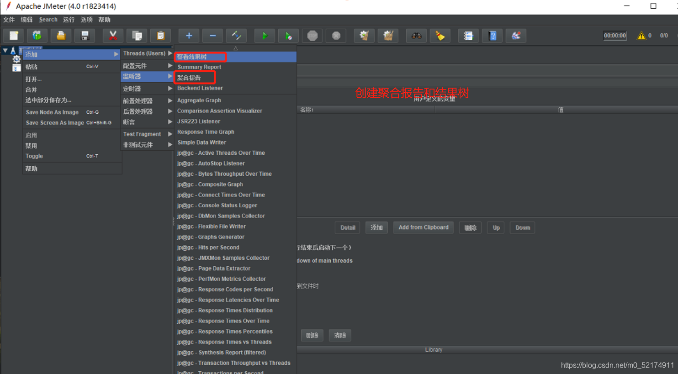The image size is (678, 374).
Task: Choose 粘贴 in context menu
Action: click(x=72, y=67)
